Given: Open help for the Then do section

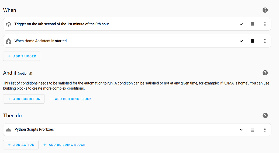Looking at the screenshot, I should click(x=265, y=115).
